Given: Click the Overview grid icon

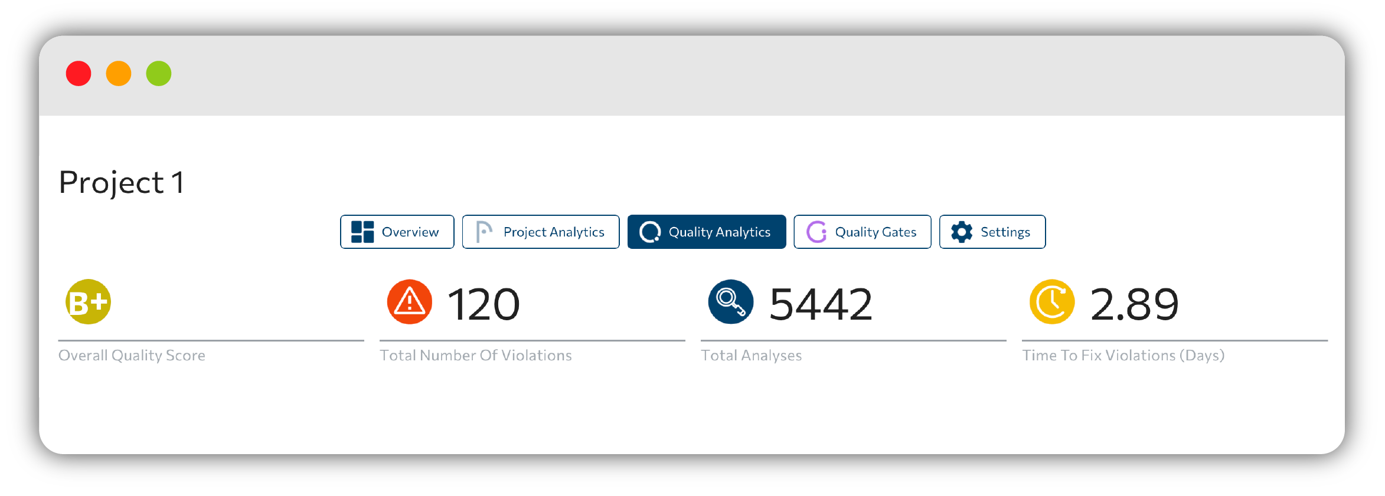Looking at the screenshot, I should click(362, 232).
